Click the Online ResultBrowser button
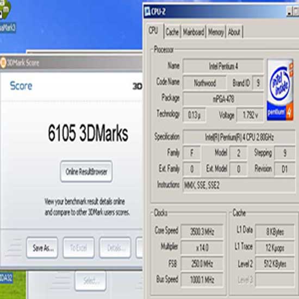This screenshot has width=299, height=299. click(x=86, y=172)
